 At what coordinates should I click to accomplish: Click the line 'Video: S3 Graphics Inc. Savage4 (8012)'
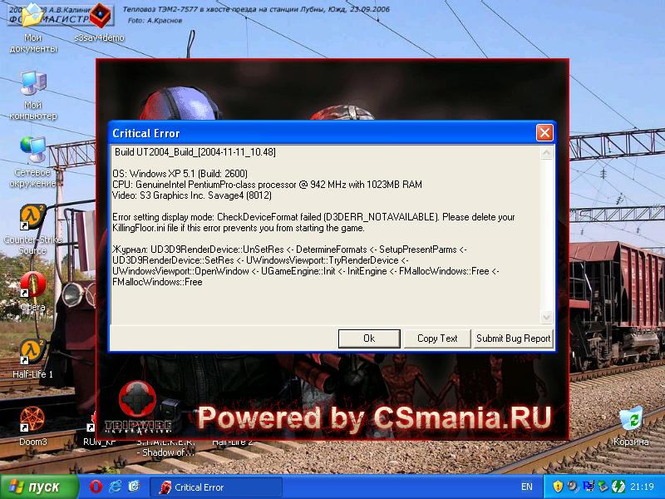(192, 195)
